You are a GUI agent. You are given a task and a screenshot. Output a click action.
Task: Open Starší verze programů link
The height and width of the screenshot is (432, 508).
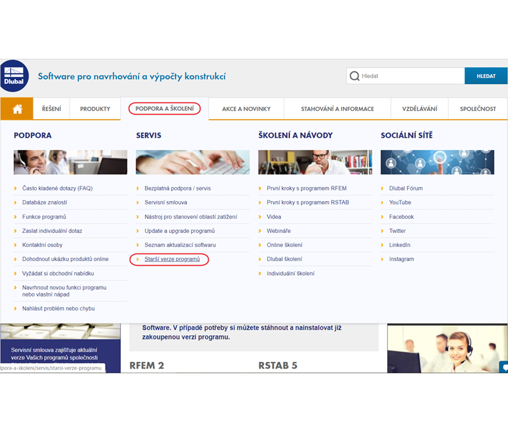[x=172, y=259]
